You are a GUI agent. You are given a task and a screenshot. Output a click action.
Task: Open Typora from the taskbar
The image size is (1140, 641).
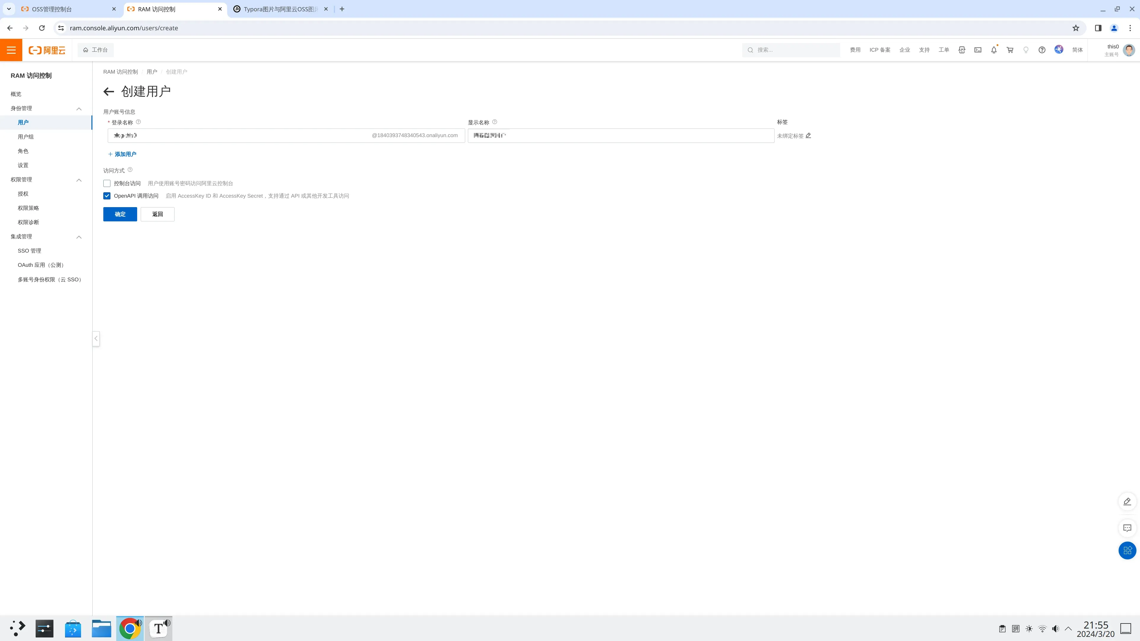(159, 628)
